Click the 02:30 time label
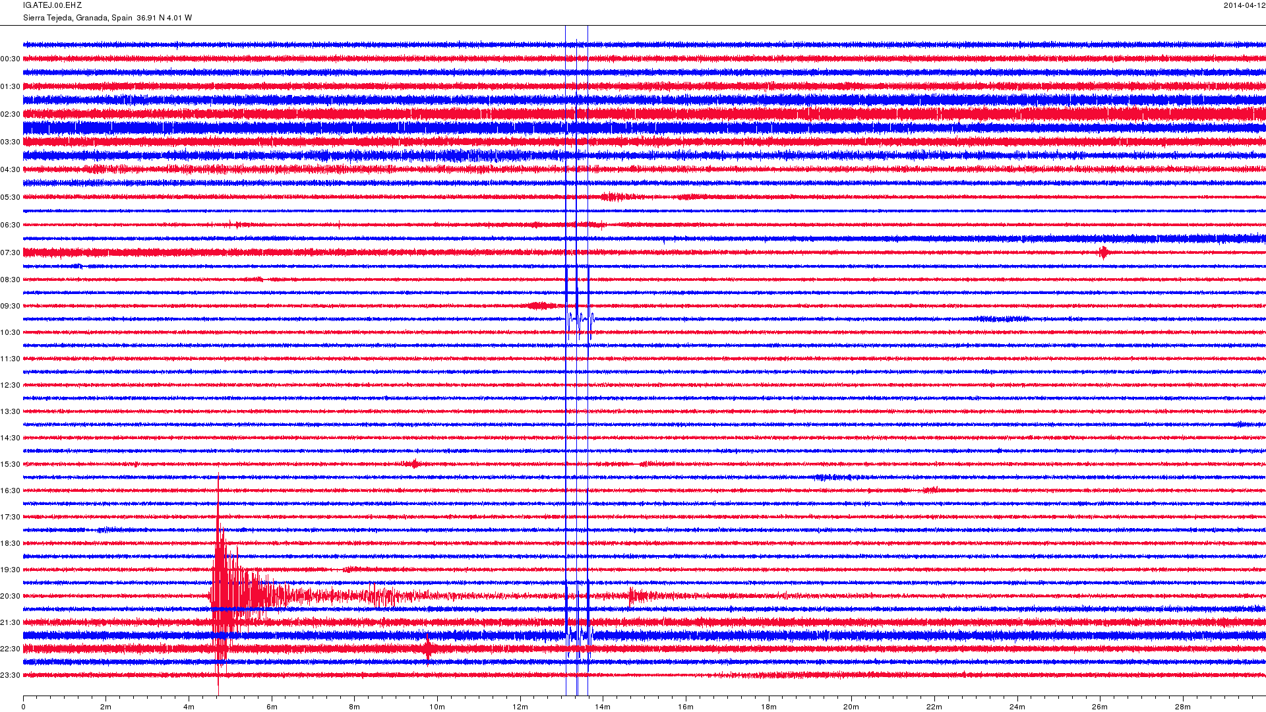 (10, 114)
